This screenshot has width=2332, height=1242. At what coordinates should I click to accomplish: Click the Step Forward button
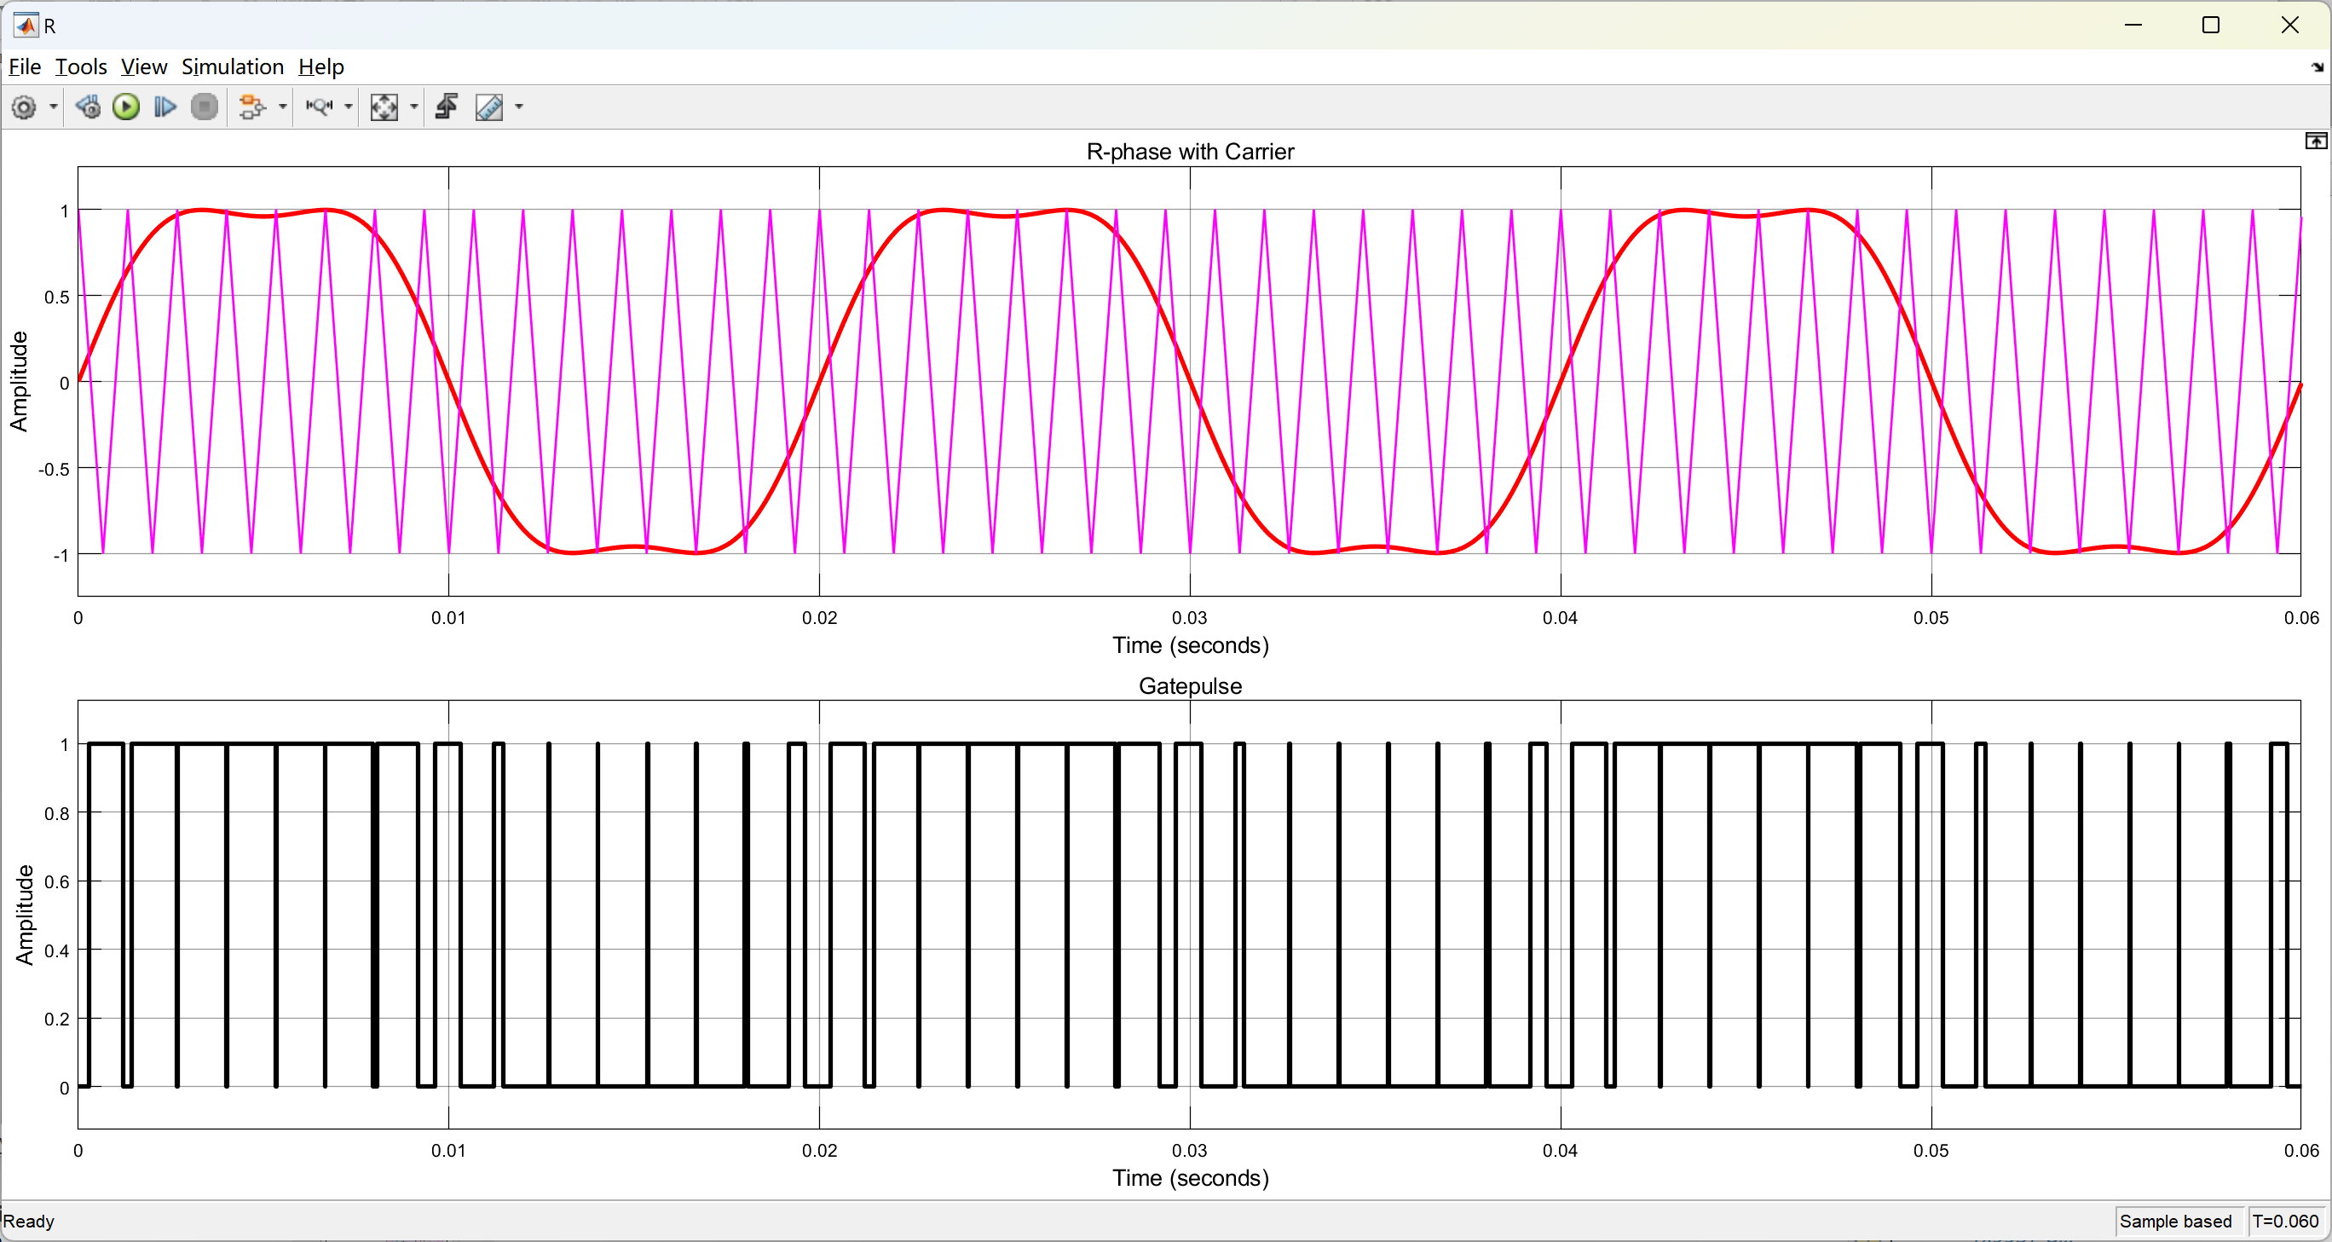click(x=165, y=107)
